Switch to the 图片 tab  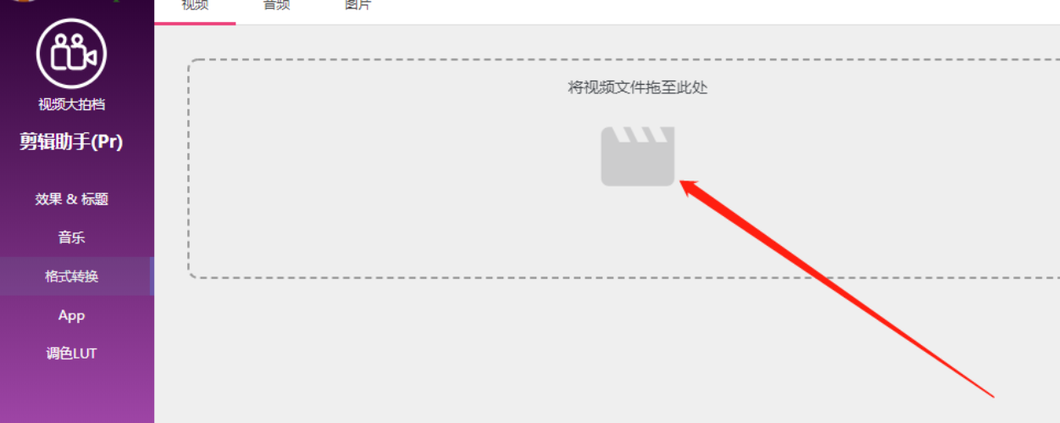358,6
